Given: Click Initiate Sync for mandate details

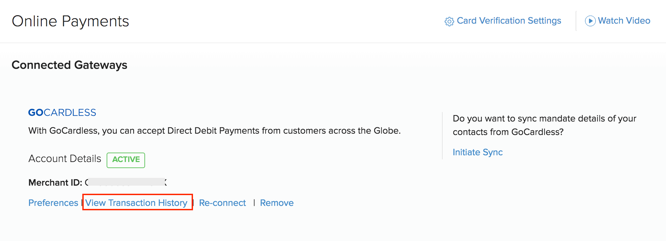Looking at the screenshot, I should click(477, 152).
